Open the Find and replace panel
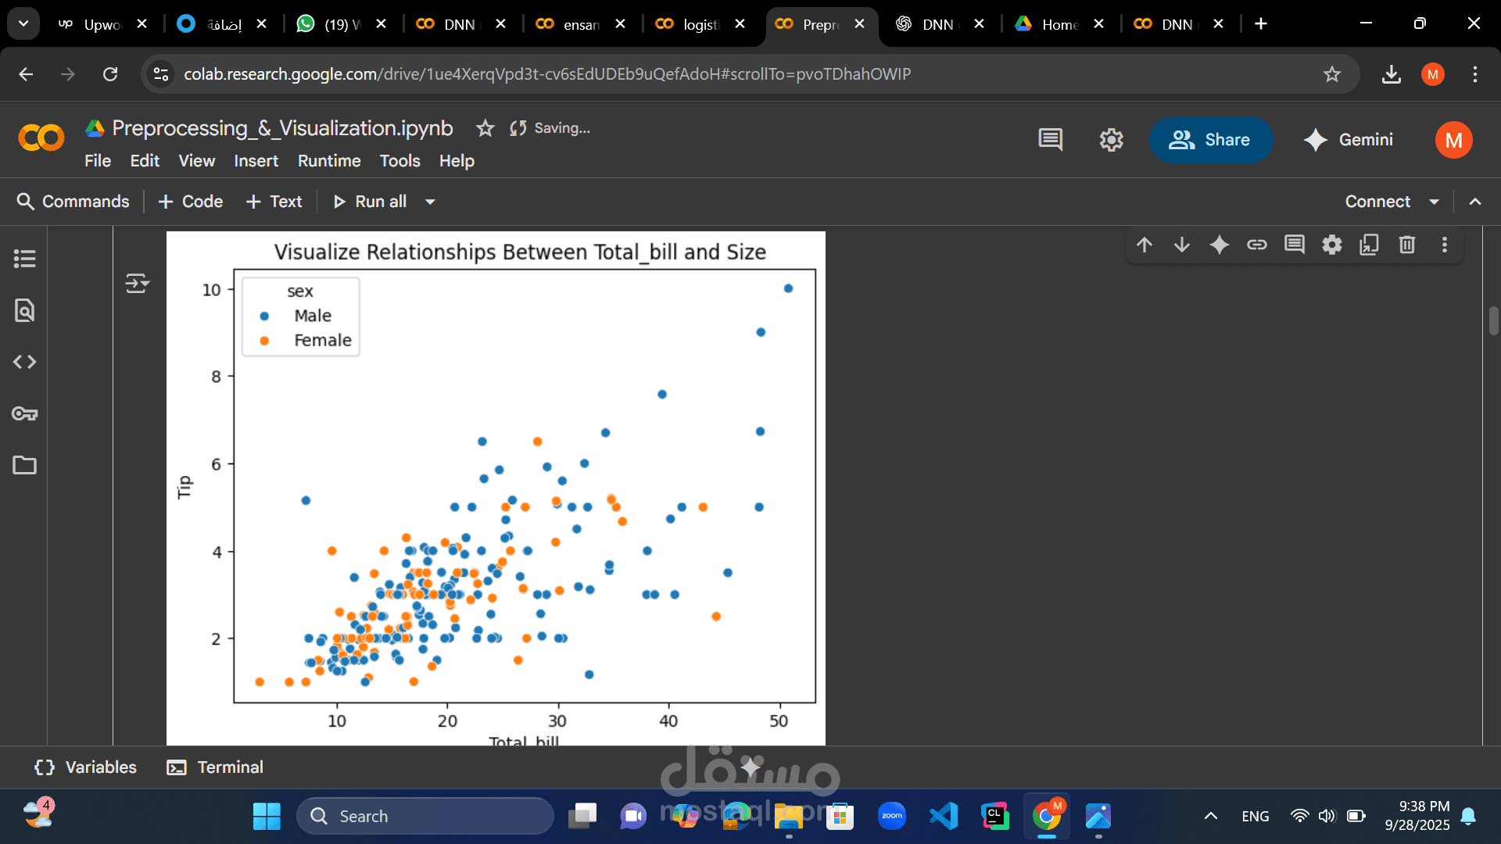The image size is (1501, 844). tap(24, 310)
